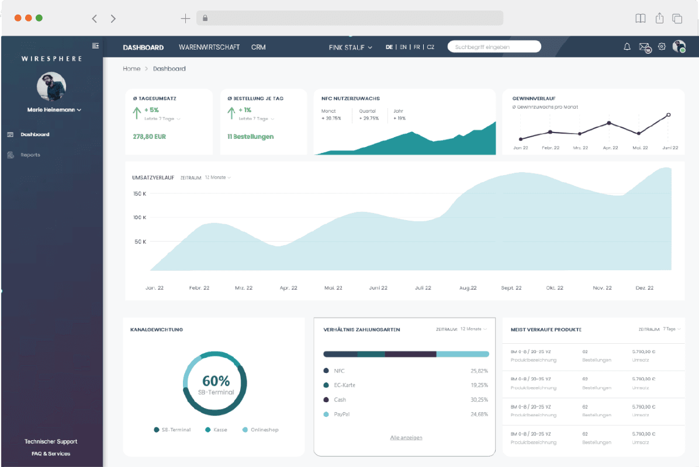Image resolution: width=699 pixels, height=467 pixels.
Task: Open the browser bookmarks book icon
Action: [x=641, y=18]
